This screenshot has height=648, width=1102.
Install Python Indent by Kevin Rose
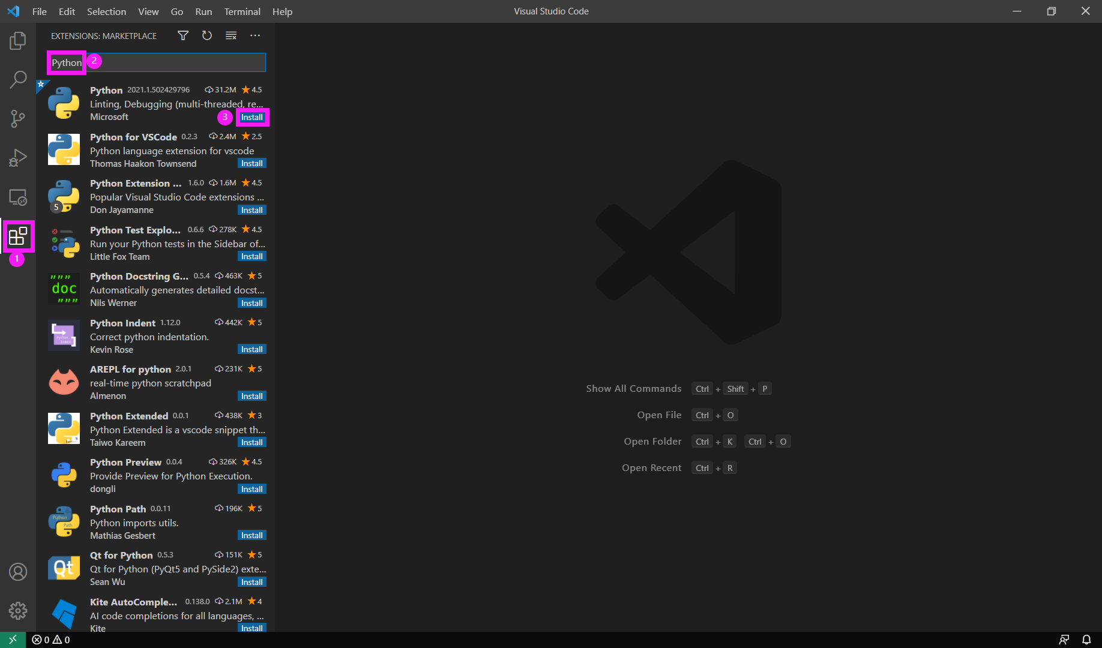[252, 349]
